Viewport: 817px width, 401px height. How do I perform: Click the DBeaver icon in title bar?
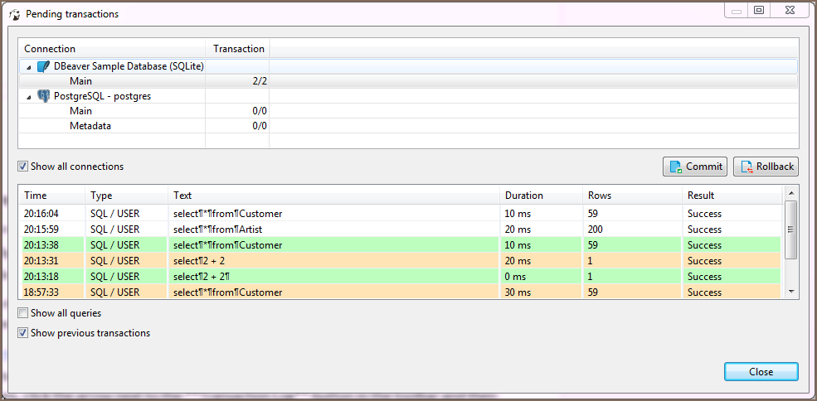(x=14, y=14)
